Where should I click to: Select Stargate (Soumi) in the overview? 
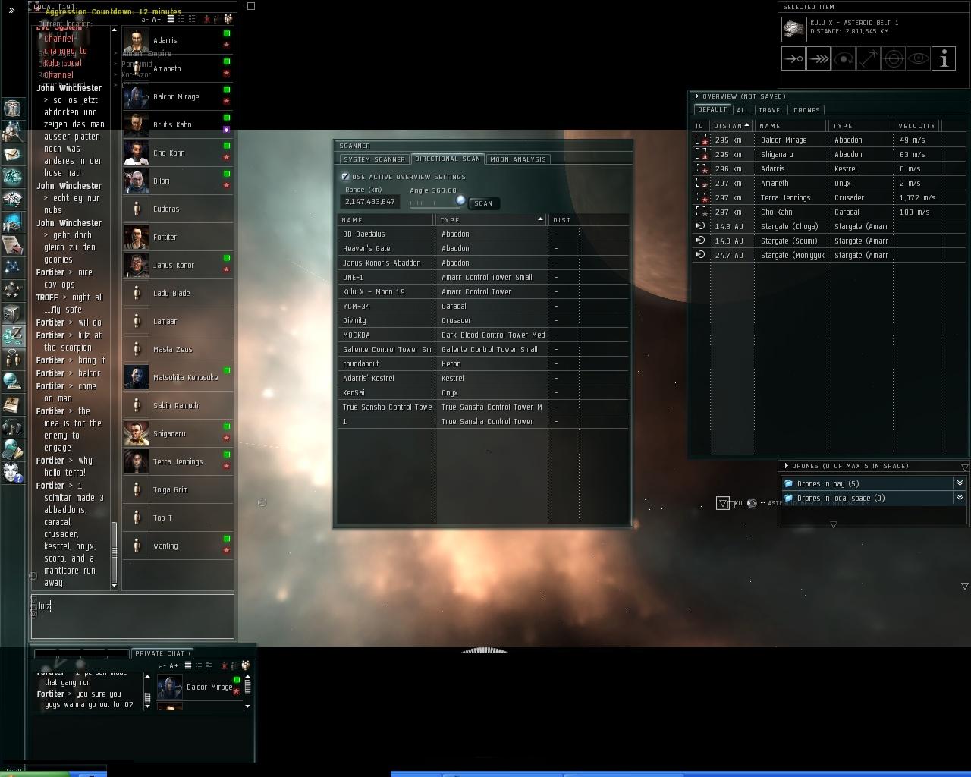click(x=831, y=241)
